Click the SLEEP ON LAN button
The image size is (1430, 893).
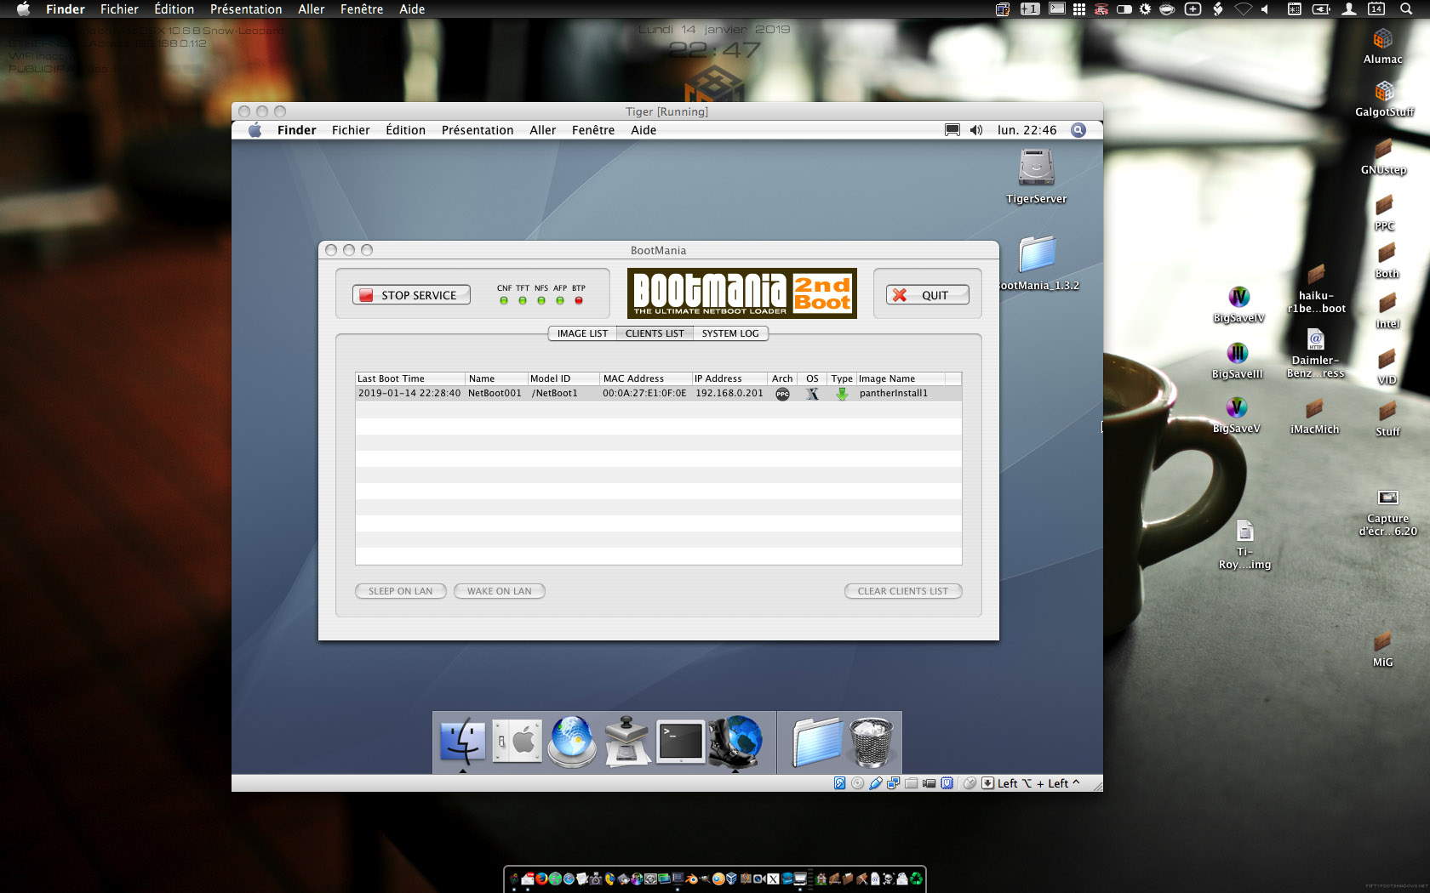tap(400, 591)
